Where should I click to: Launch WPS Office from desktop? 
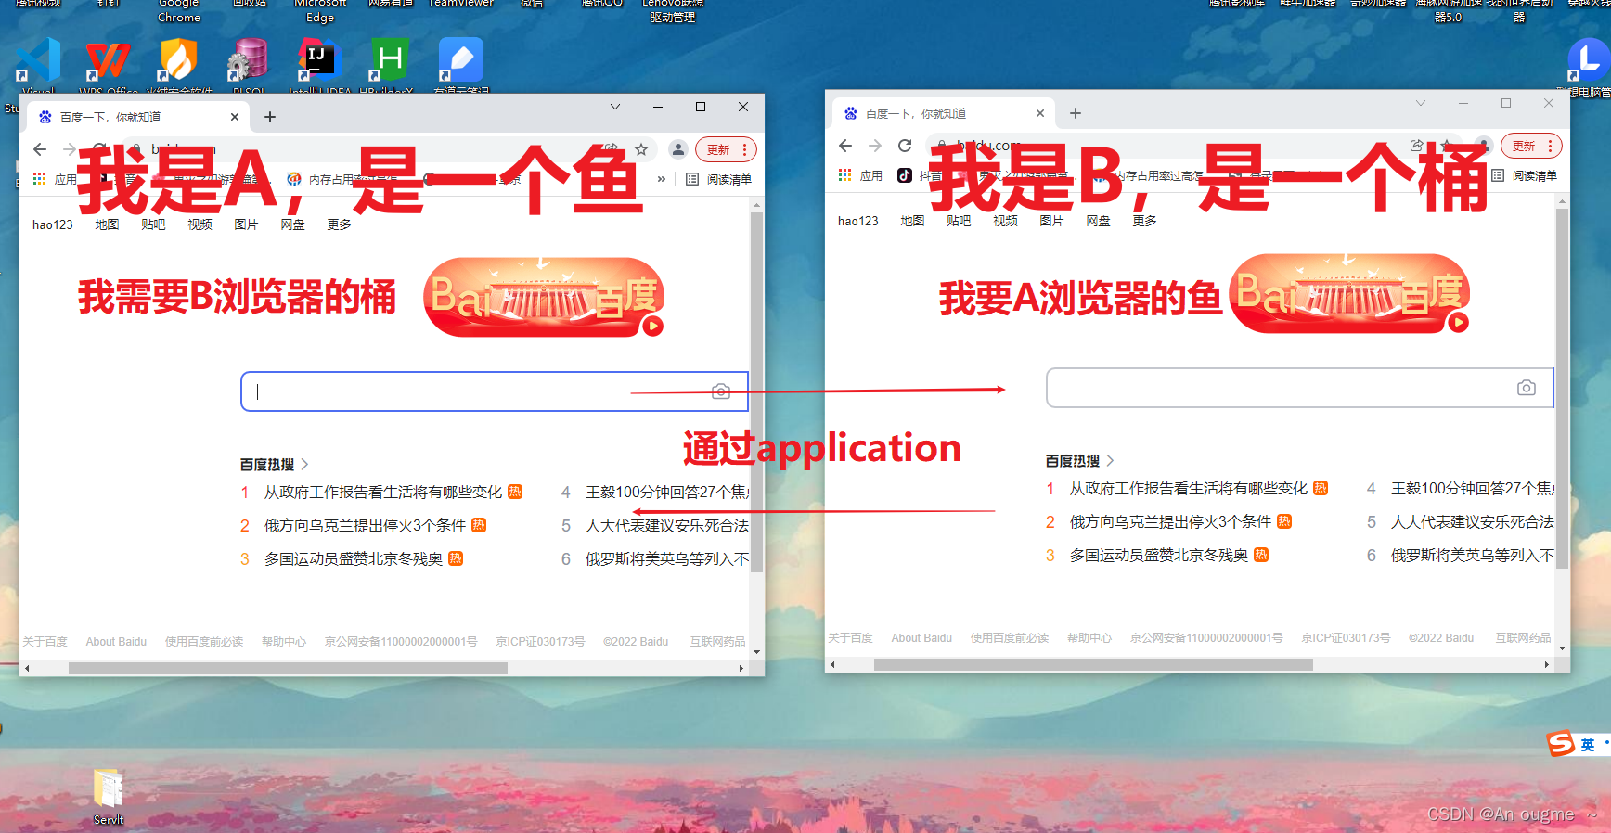click(108, 60)
